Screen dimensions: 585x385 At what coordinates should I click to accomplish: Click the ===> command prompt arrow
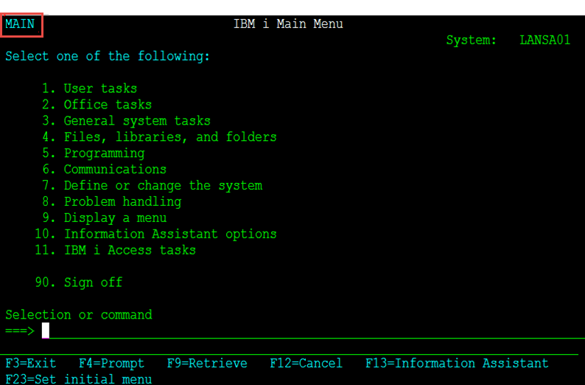coord(20,331)
